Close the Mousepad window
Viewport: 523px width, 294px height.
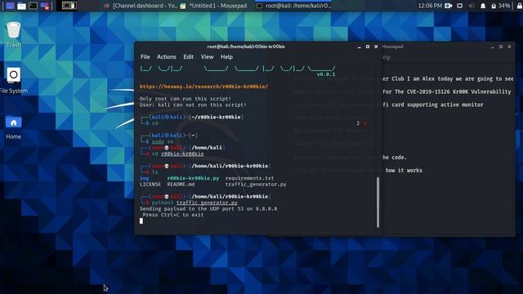[x=509, y=47]
